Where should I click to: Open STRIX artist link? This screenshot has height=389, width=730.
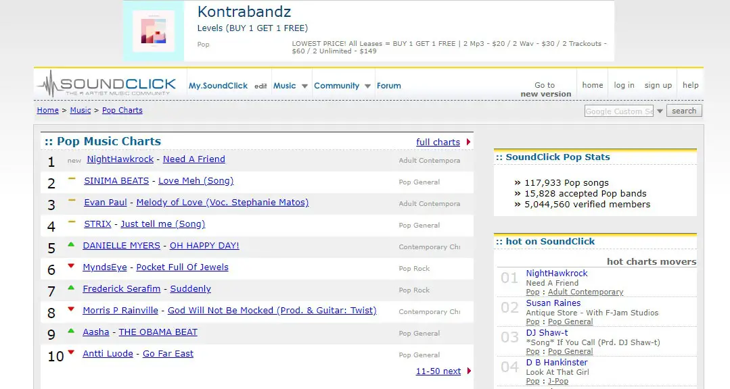tap(98, 224)
